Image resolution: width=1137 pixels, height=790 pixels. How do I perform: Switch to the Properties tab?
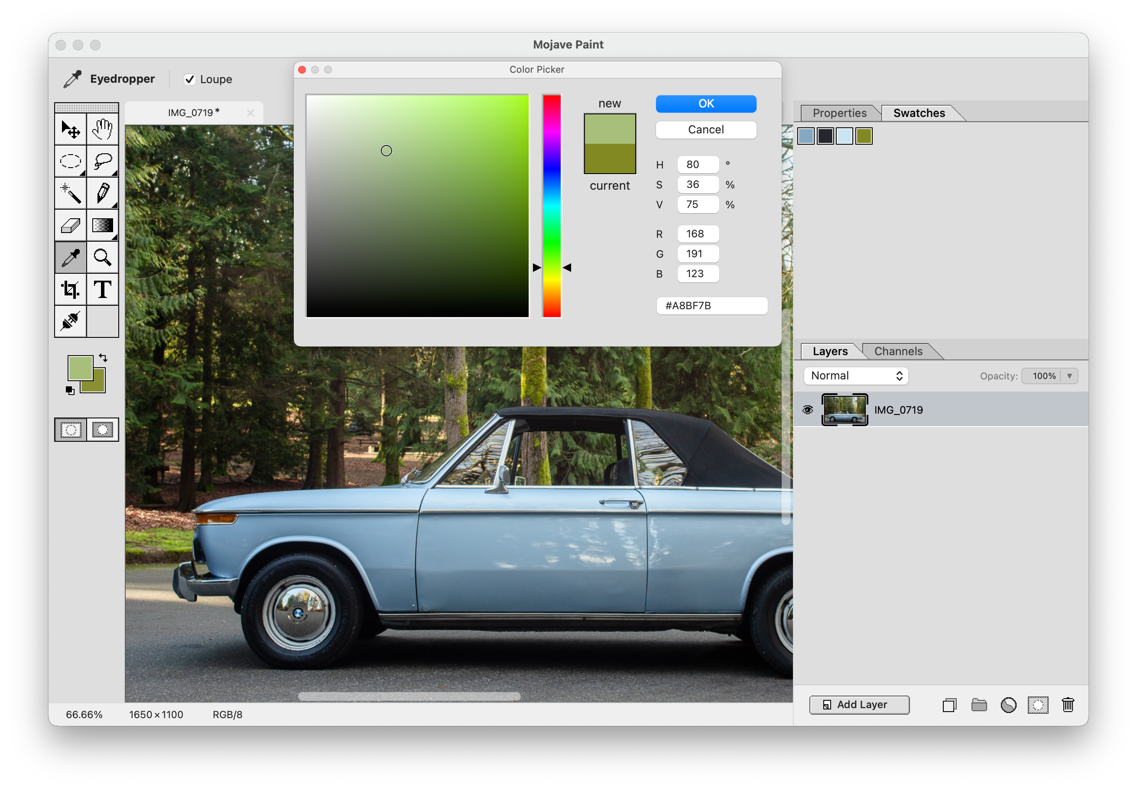pos(839,113)
